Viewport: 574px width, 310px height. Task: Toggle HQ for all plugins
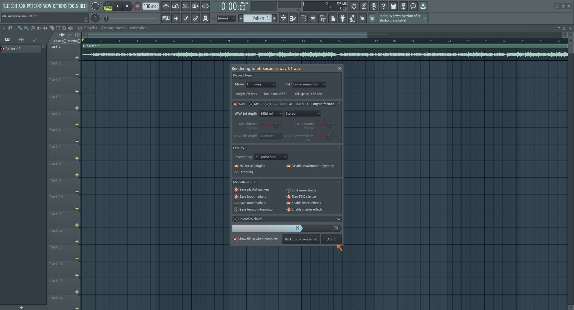[250, 166]
